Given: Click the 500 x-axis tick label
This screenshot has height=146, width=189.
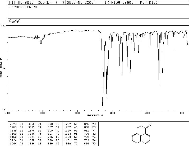Looking at the screenshot, I should tap(182, 113).
